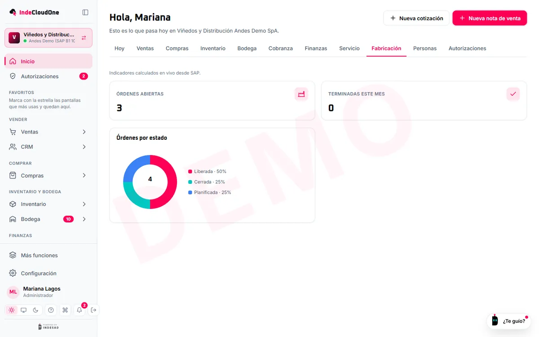Select dark theme moon toggle
This screenshot has width=539, height=337.
click(x=36, y=310)
